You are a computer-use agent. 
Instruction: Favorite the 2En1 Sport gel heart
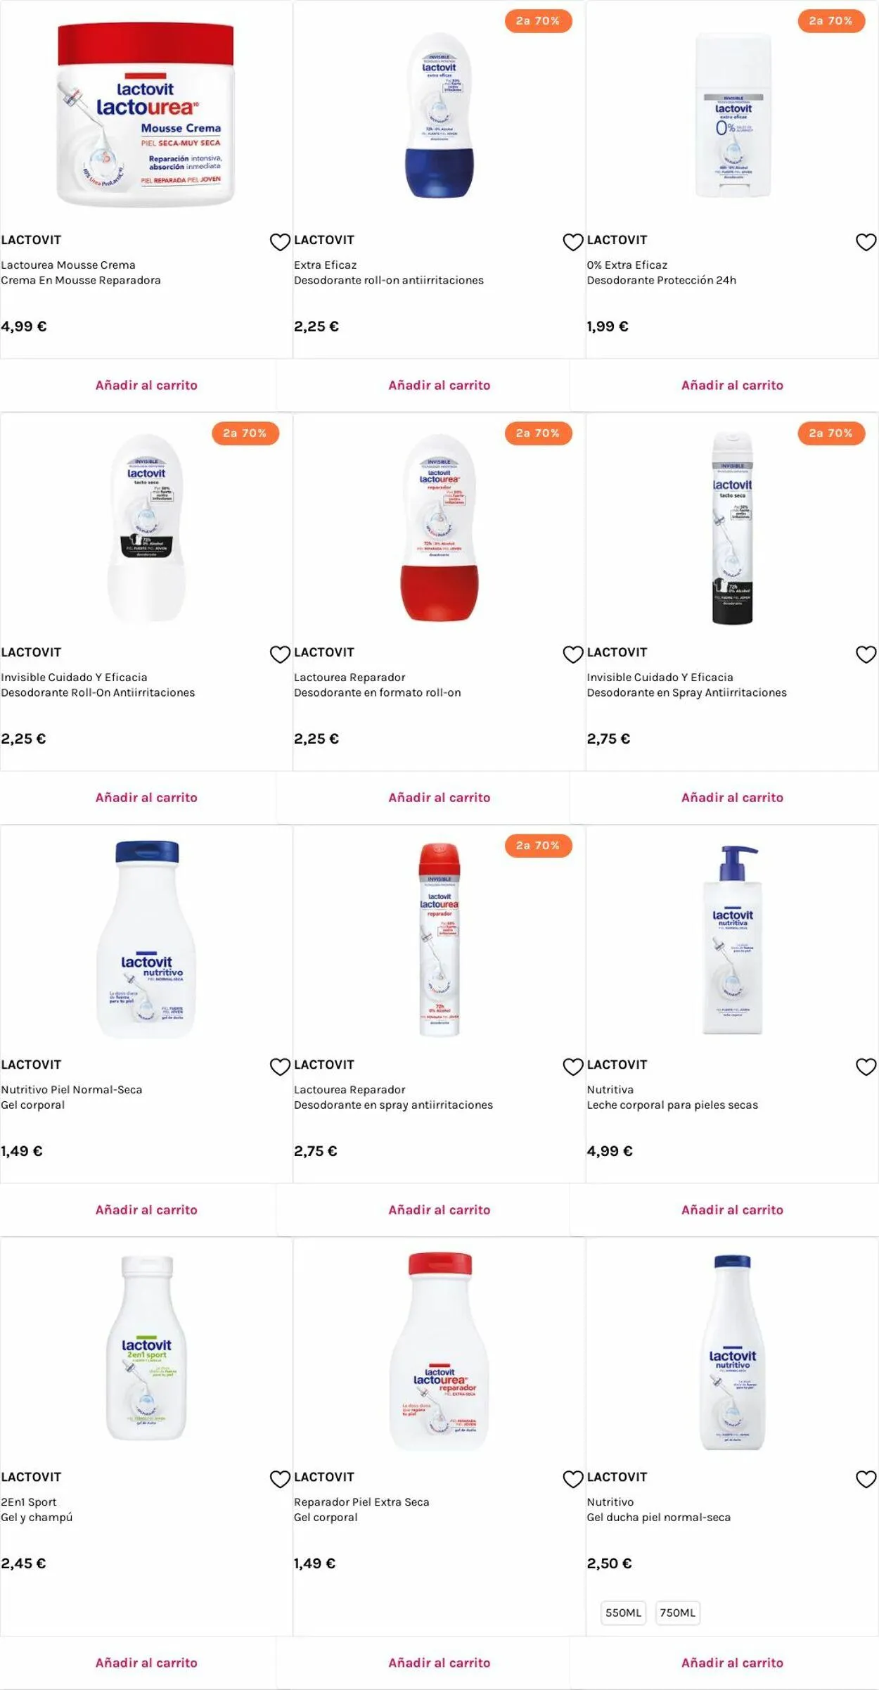(x=280, y=1479)
